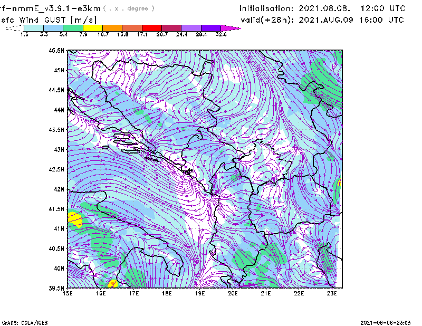Viewport: 422px width, 326px height.
Task: Click the 1.6 colorbar value
Action: 24,34
